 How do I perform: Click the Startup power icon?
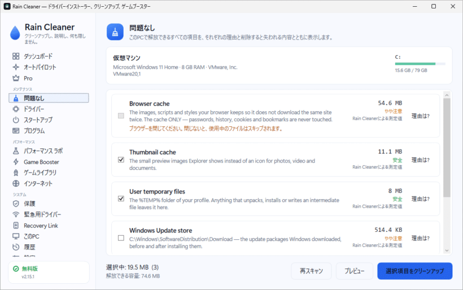16,120
